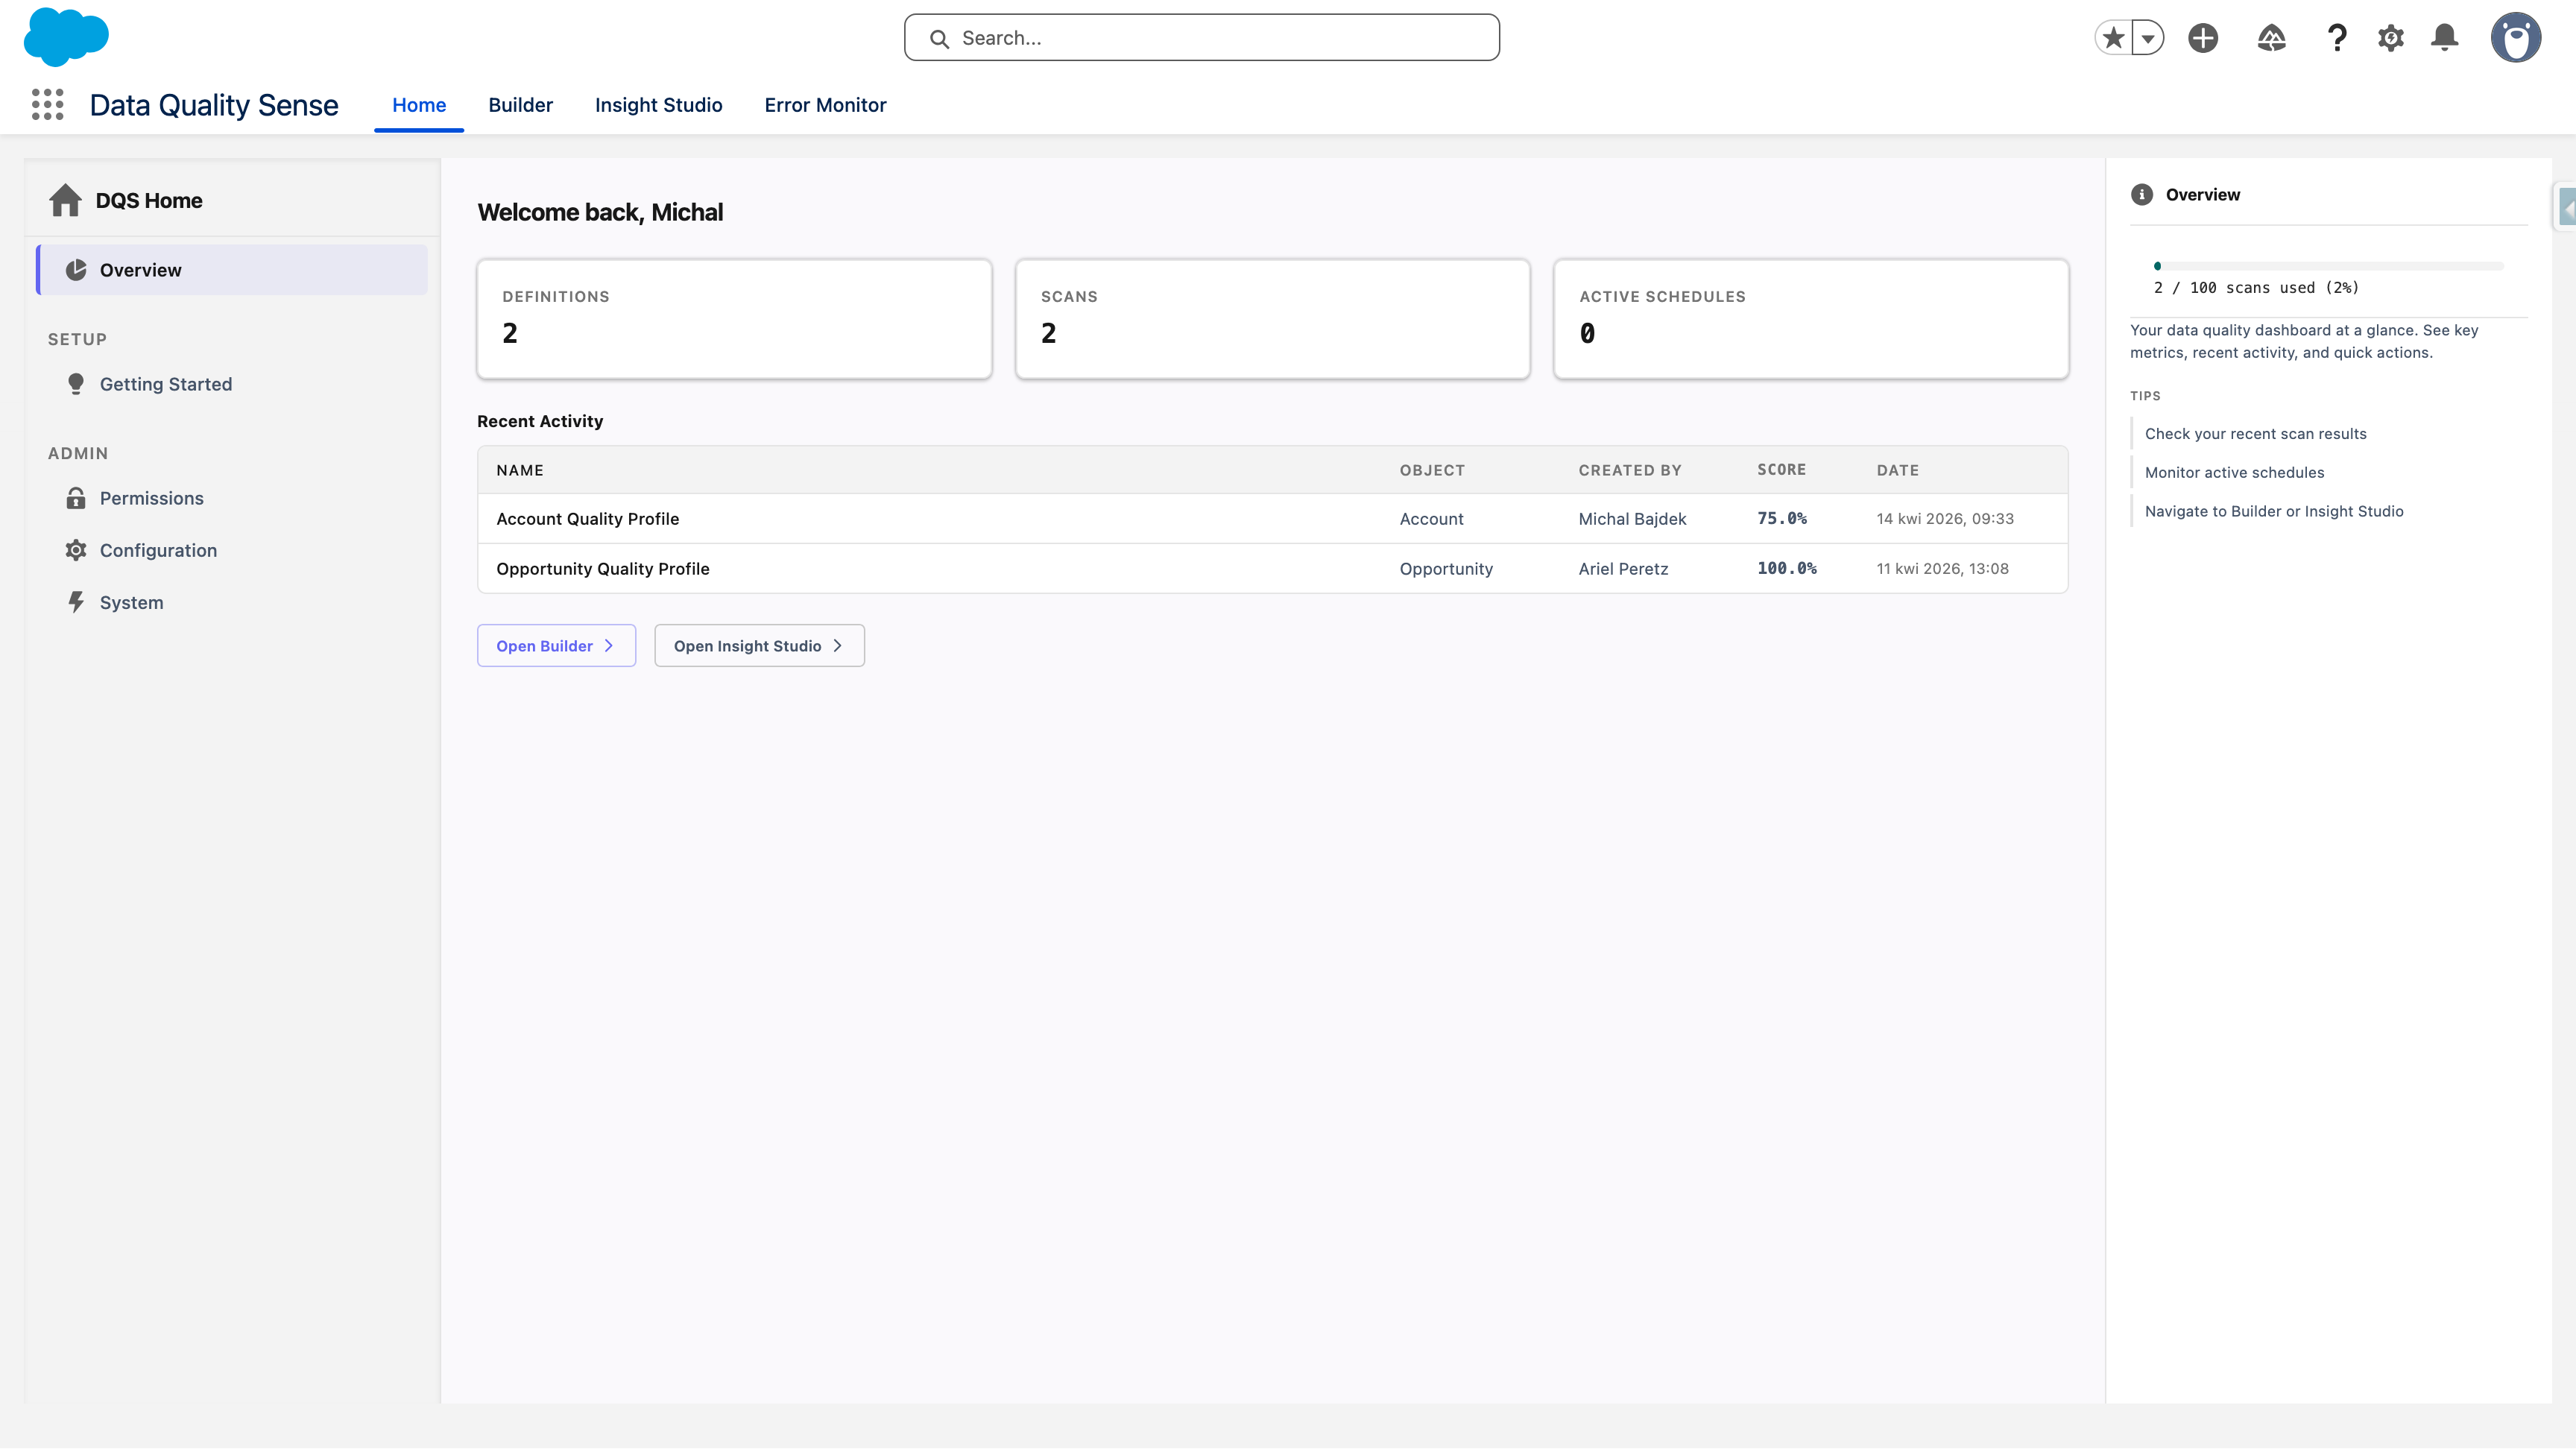Click the search magnifier icon

pyautogui.click(x=939, y=38)
